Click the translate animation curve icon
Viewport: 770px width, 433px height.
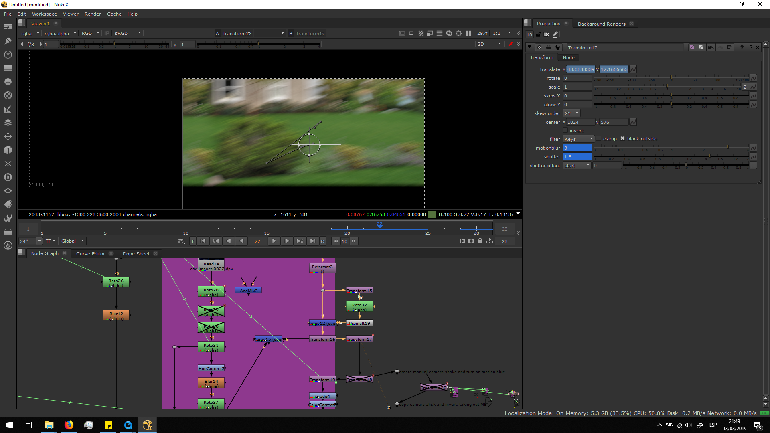tap(633, 69)
